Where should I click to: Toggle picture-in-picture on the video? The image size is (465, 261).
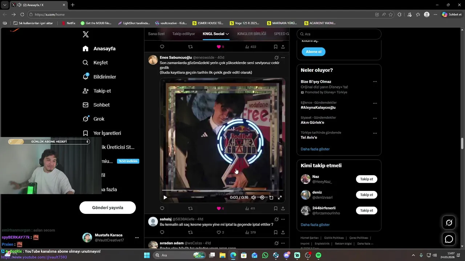point(271,198)
